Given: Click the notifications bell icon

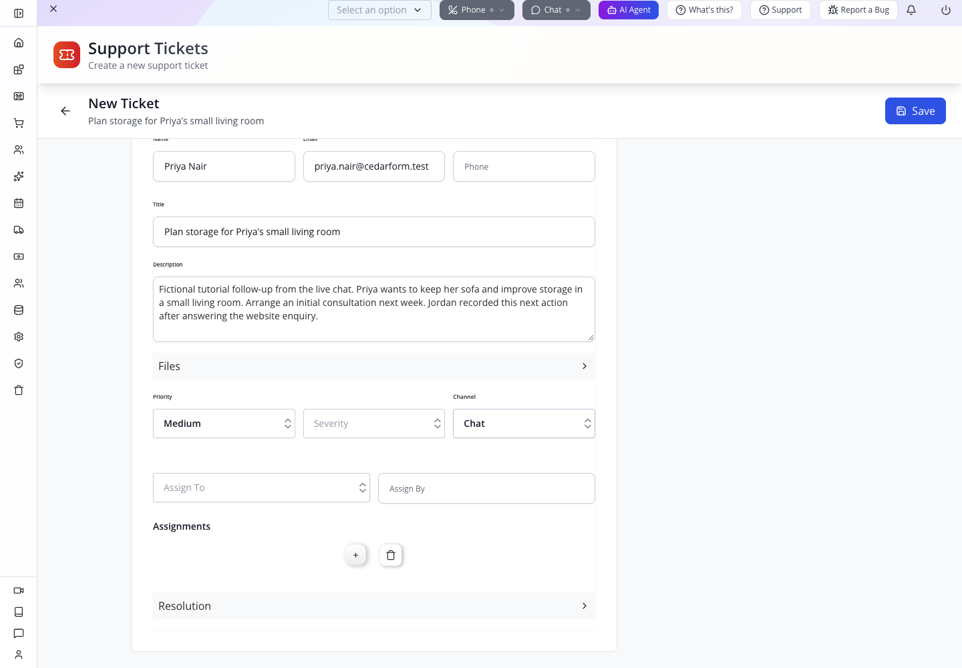Looking at the screenshot, I should 911,10.
